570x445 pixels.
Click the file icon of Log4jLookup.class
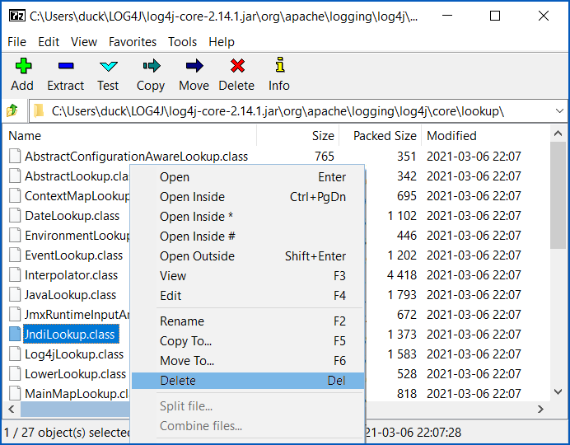[15, 354]
